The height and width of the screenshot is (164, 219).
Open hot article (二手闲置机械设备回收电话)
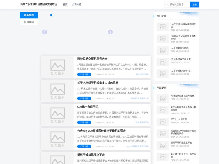[183, 25]
